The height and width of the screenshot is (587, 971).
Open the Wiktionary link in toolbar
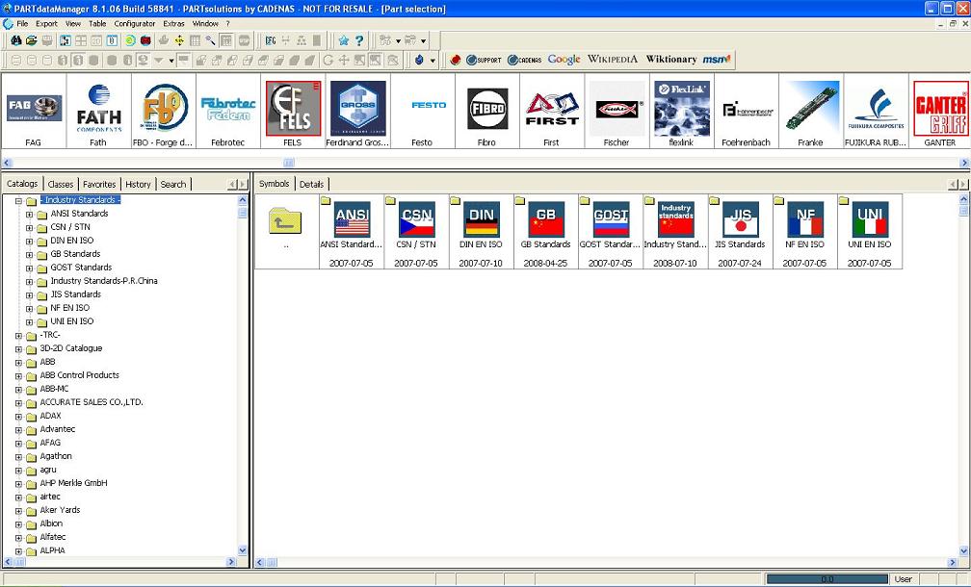pyautogui.click(x=671, y=60)
